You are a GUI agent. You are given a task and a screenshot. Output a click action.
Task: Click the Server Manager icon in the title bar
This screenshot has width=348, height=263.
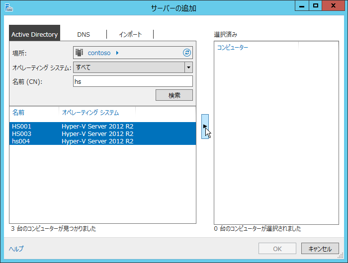[9, 7]
